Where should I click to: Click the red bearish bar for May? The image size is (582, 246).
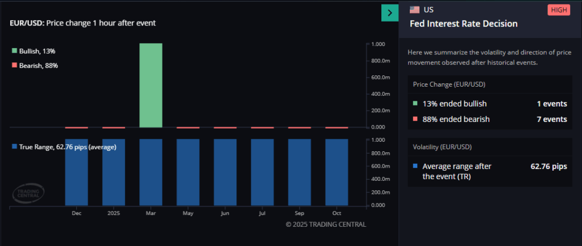click(188, 128)
